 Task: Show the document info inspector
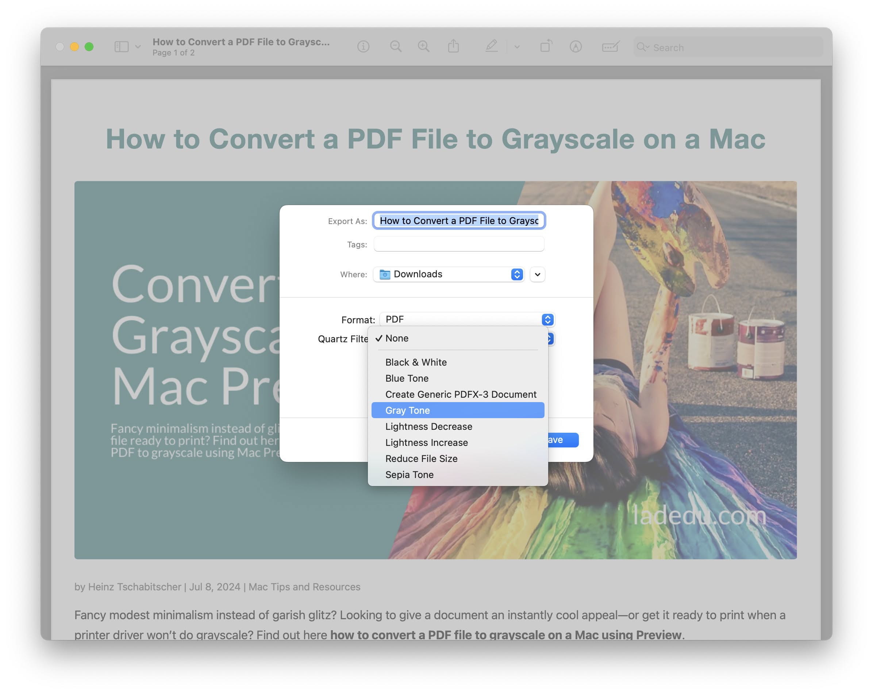click(x=363, y=47)
